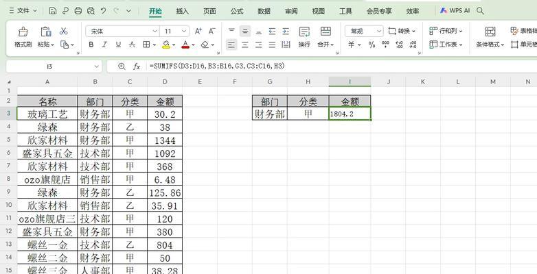Toggle Underline formatting

[x=119, y=45]
